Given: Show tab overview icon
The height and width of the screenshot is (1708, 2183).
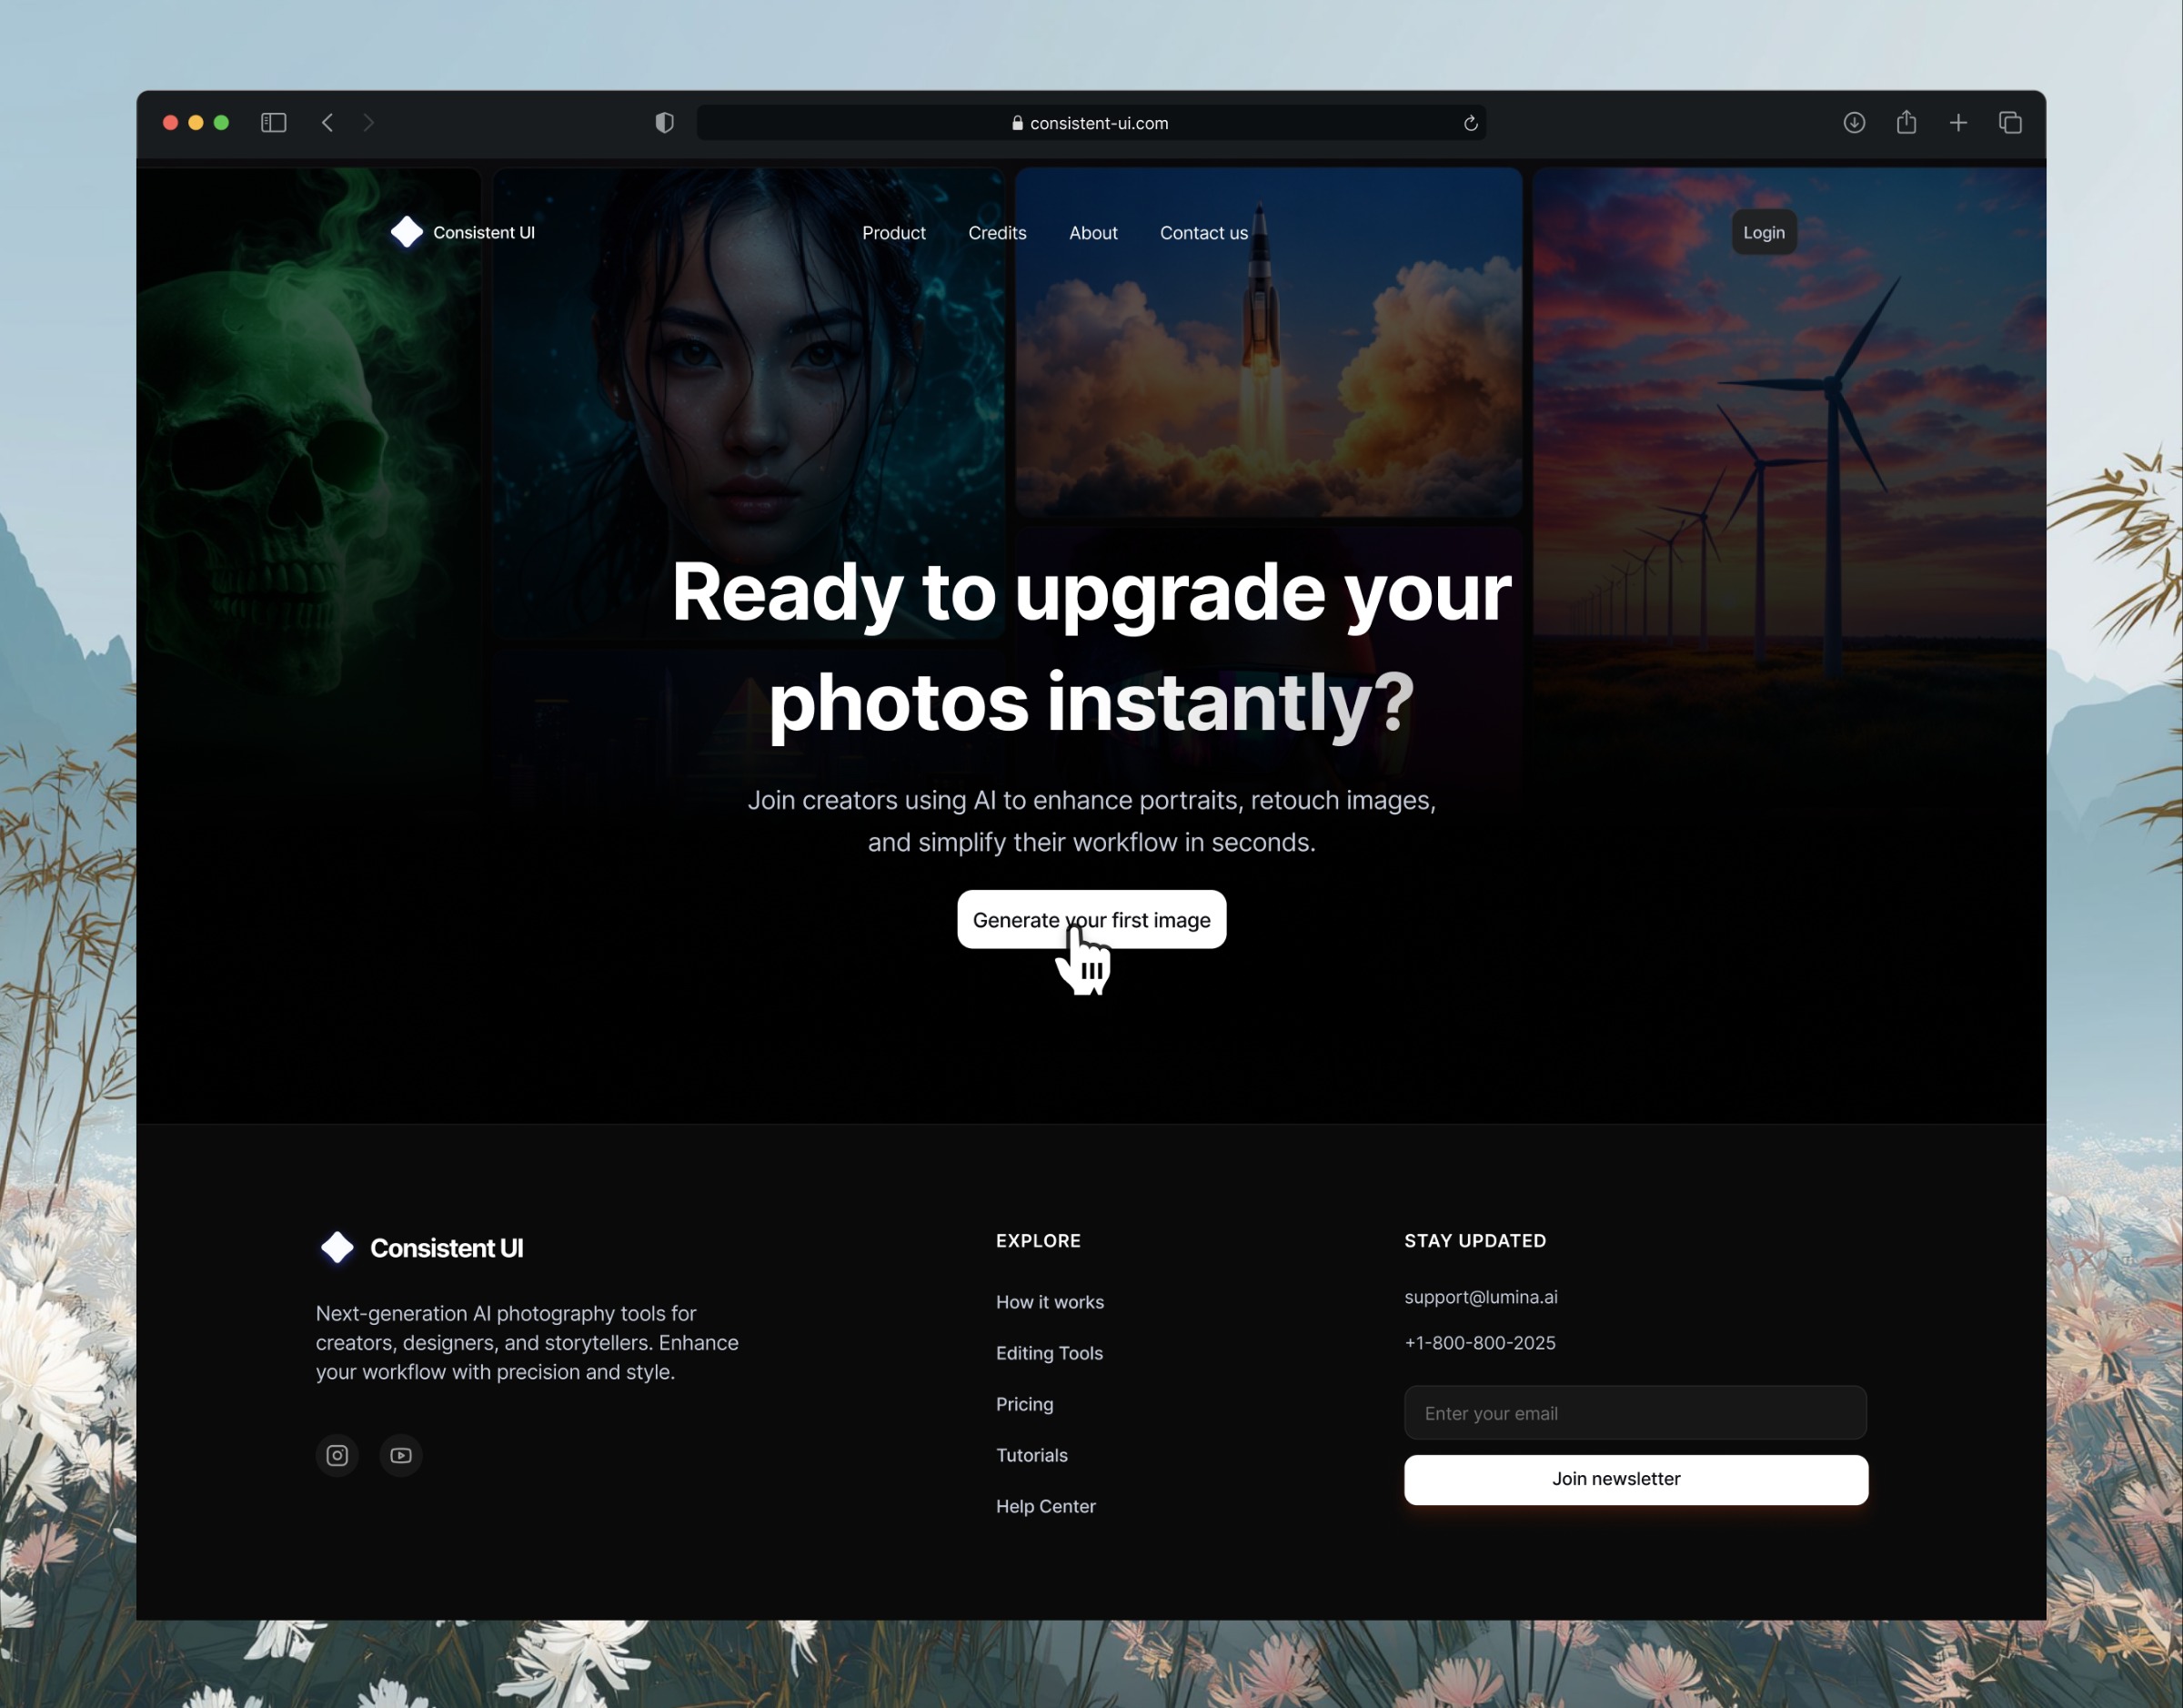Looking at the screenshot, I should [2010, 122].
